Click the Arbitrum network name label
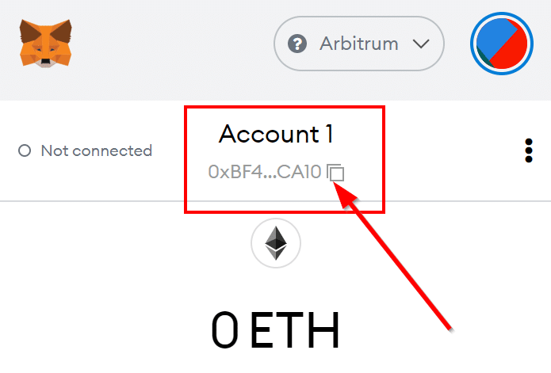Image resolution: width=551 pixels, height=373 pixels. point(359,44)
